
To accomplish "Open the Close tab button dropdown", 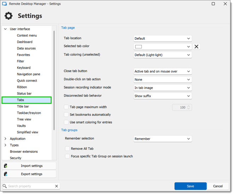I will [x=163, y=71].
